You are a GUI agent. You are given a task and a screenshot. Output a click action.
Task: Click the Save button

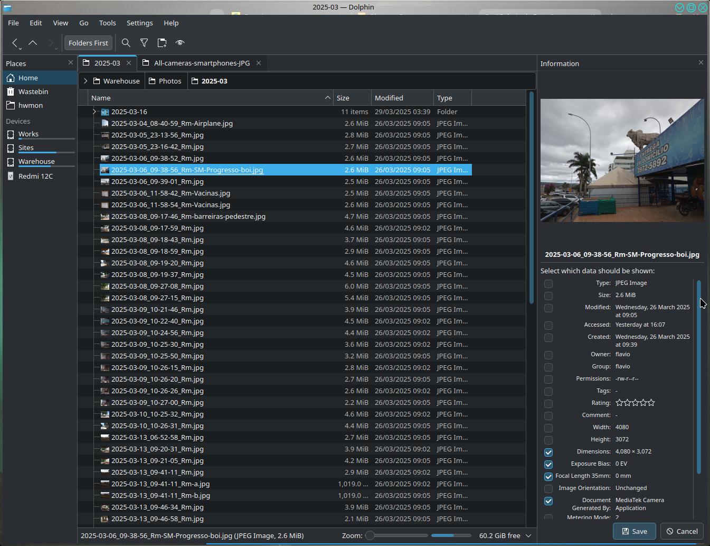pos(634,531)
